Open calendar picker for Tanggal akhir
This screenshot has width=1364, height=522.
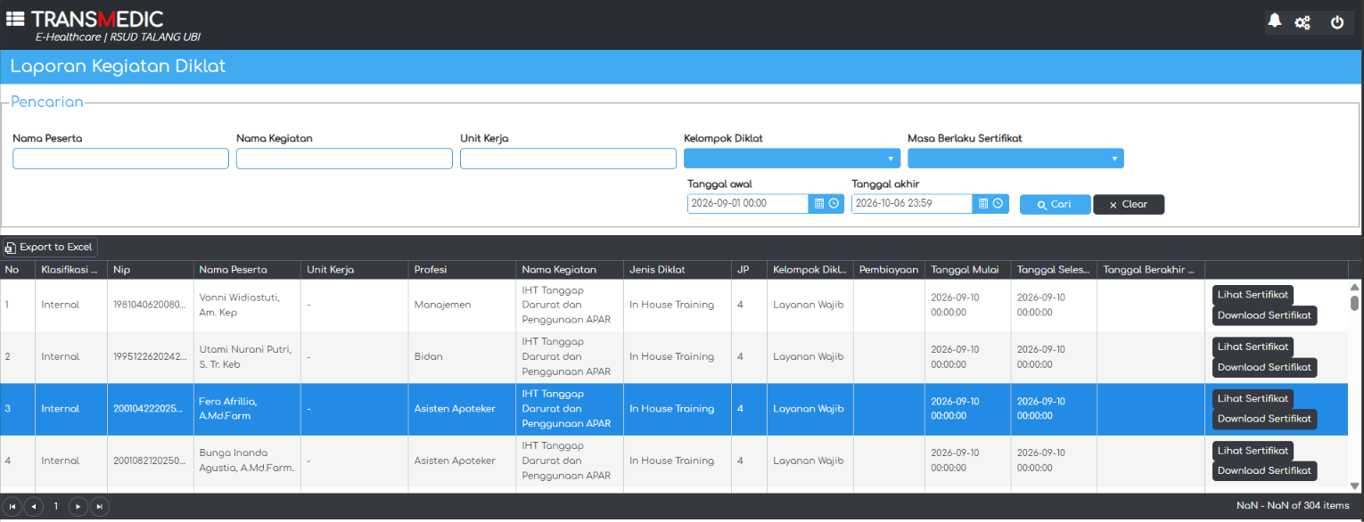coord(983,204)
